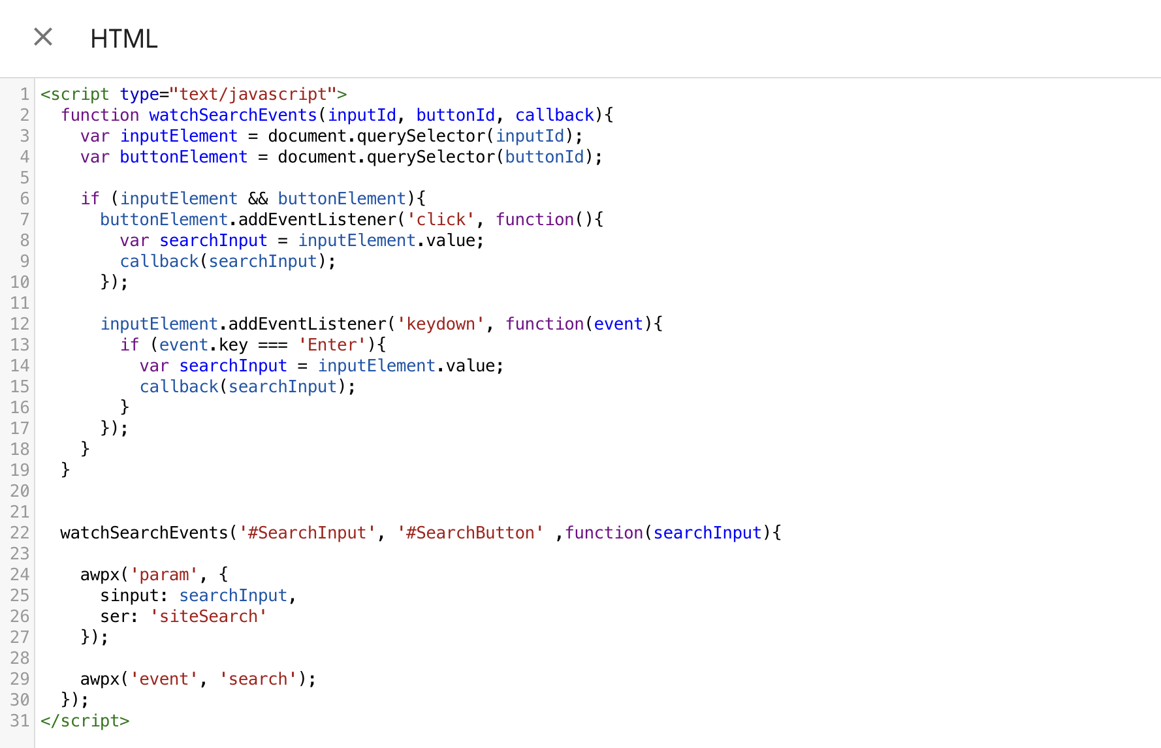The height and width of the screenshot is (748, 1161).
Task: Click sinput property on line 25
Action: pos(129,596)
